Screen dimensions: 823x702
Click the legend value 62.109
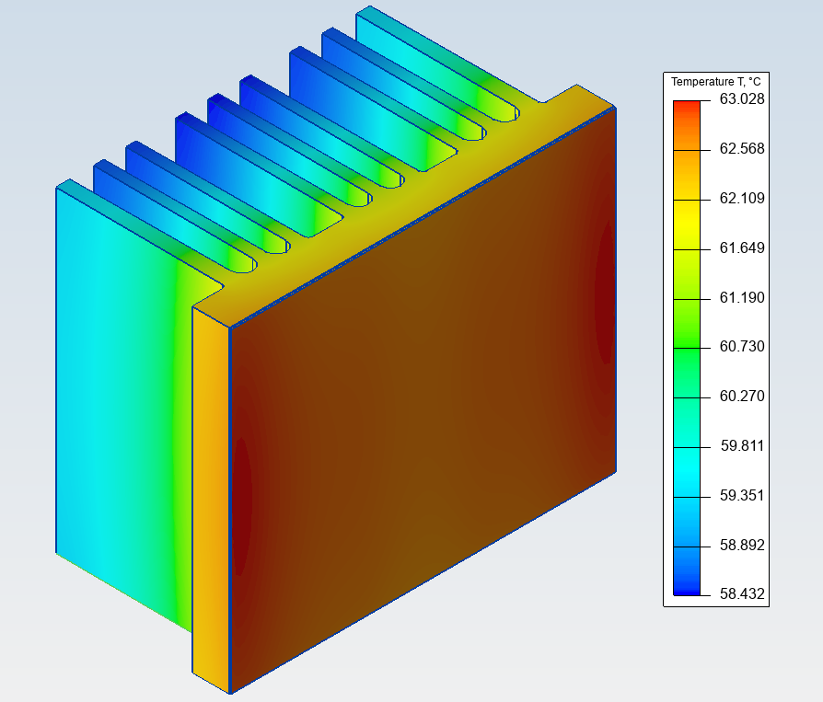742,198
